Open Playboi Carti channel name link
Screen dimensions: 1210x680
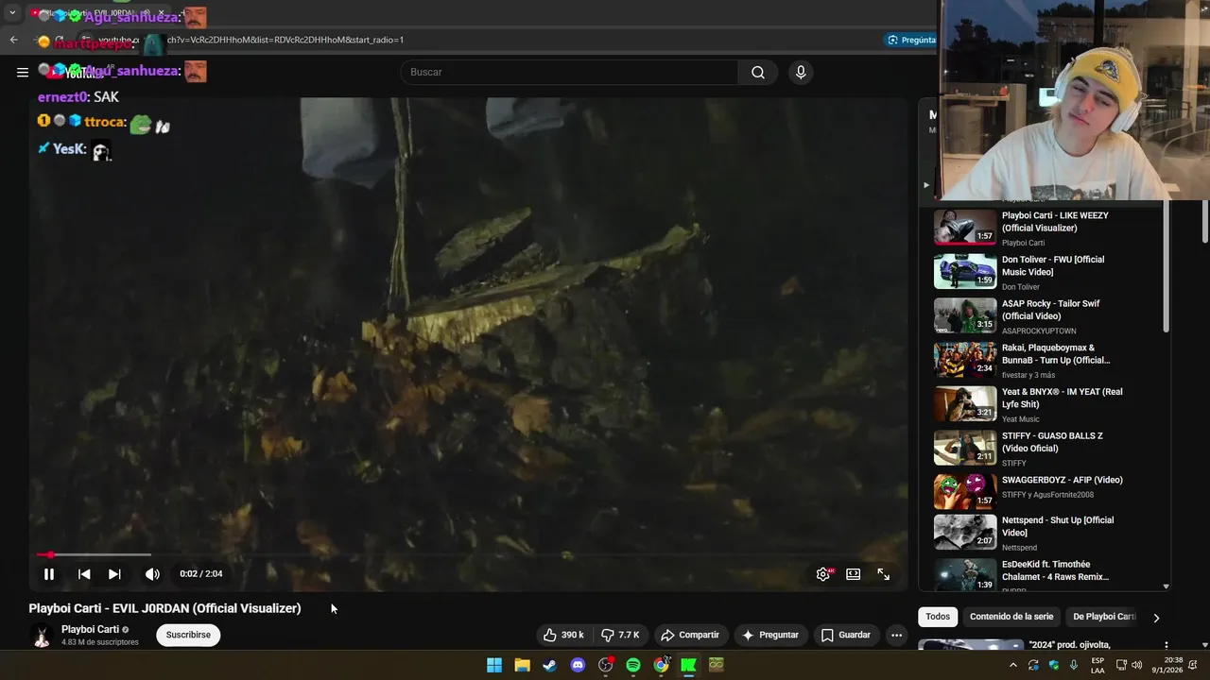90,629
